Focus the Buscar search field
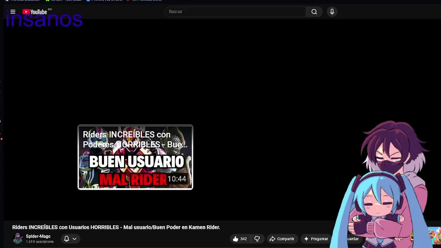 [x=235, y=12]
